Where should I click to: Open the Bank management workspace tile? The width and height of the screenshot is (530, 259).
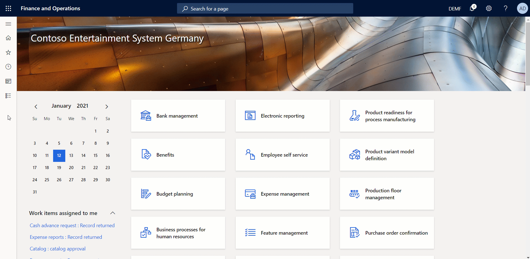pyautogui.click(x=178, y=116)
